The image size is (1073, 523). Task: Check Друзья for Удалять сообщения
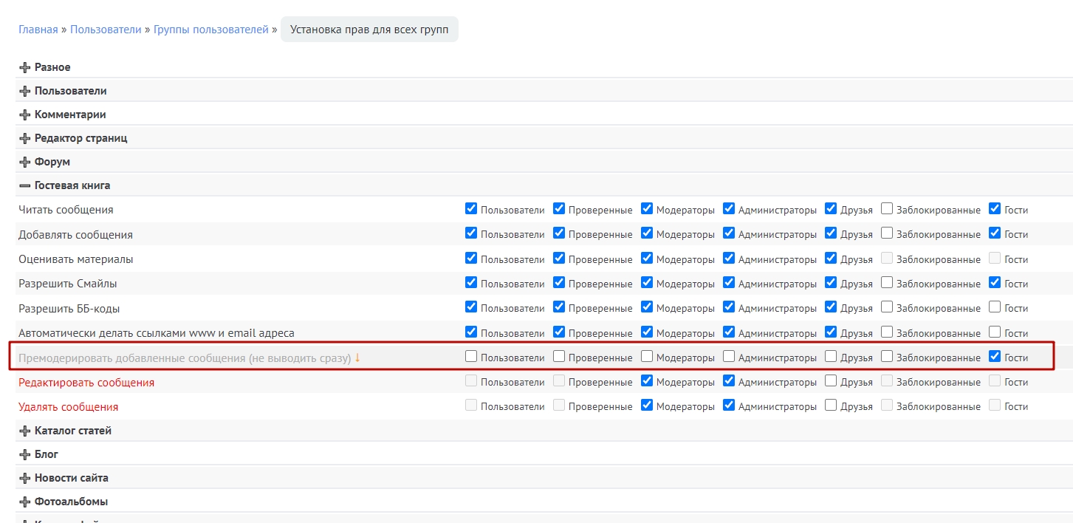(831, 406)
